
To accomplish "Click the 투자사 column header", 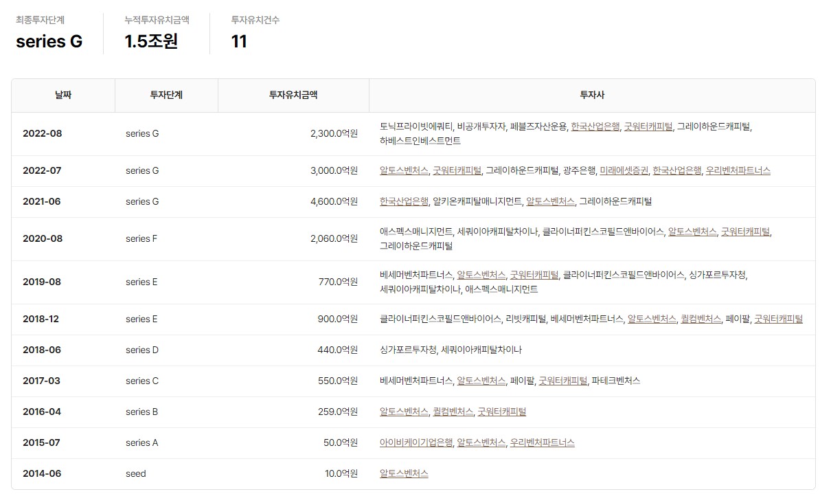I will pos(592,96).
